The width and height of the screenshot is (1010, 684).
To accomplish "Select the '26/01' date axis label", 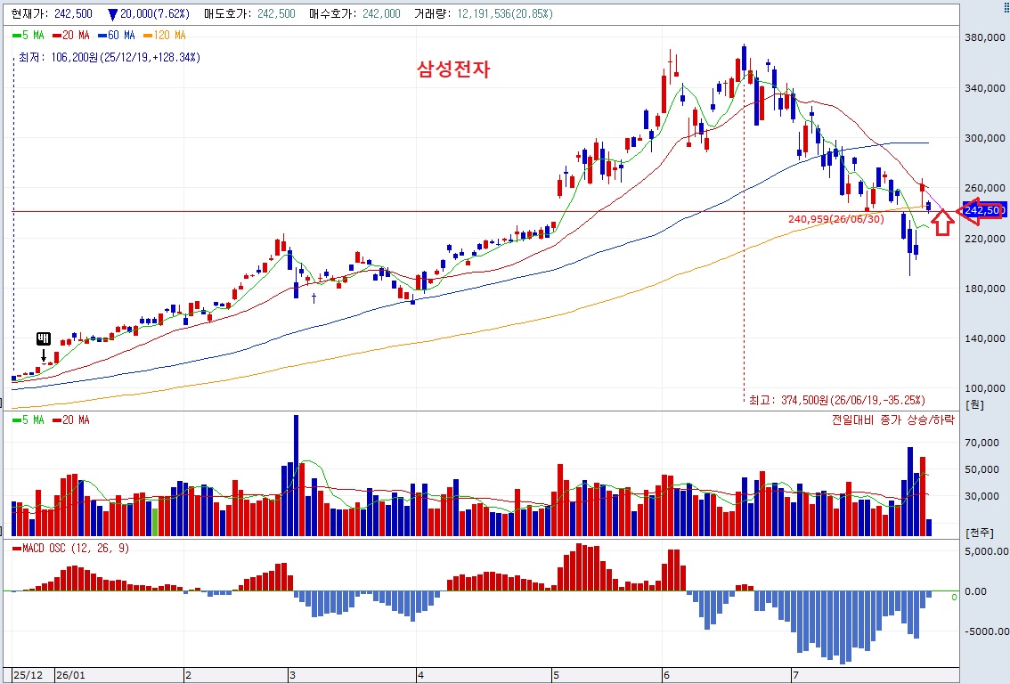I will 70,676.
